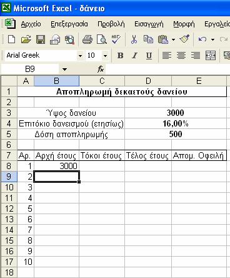Image resolution: width=230 pixels, height=278 pixels.
Task: Select the Απομ. Οφειλή header cell
Action: (199, 155)
